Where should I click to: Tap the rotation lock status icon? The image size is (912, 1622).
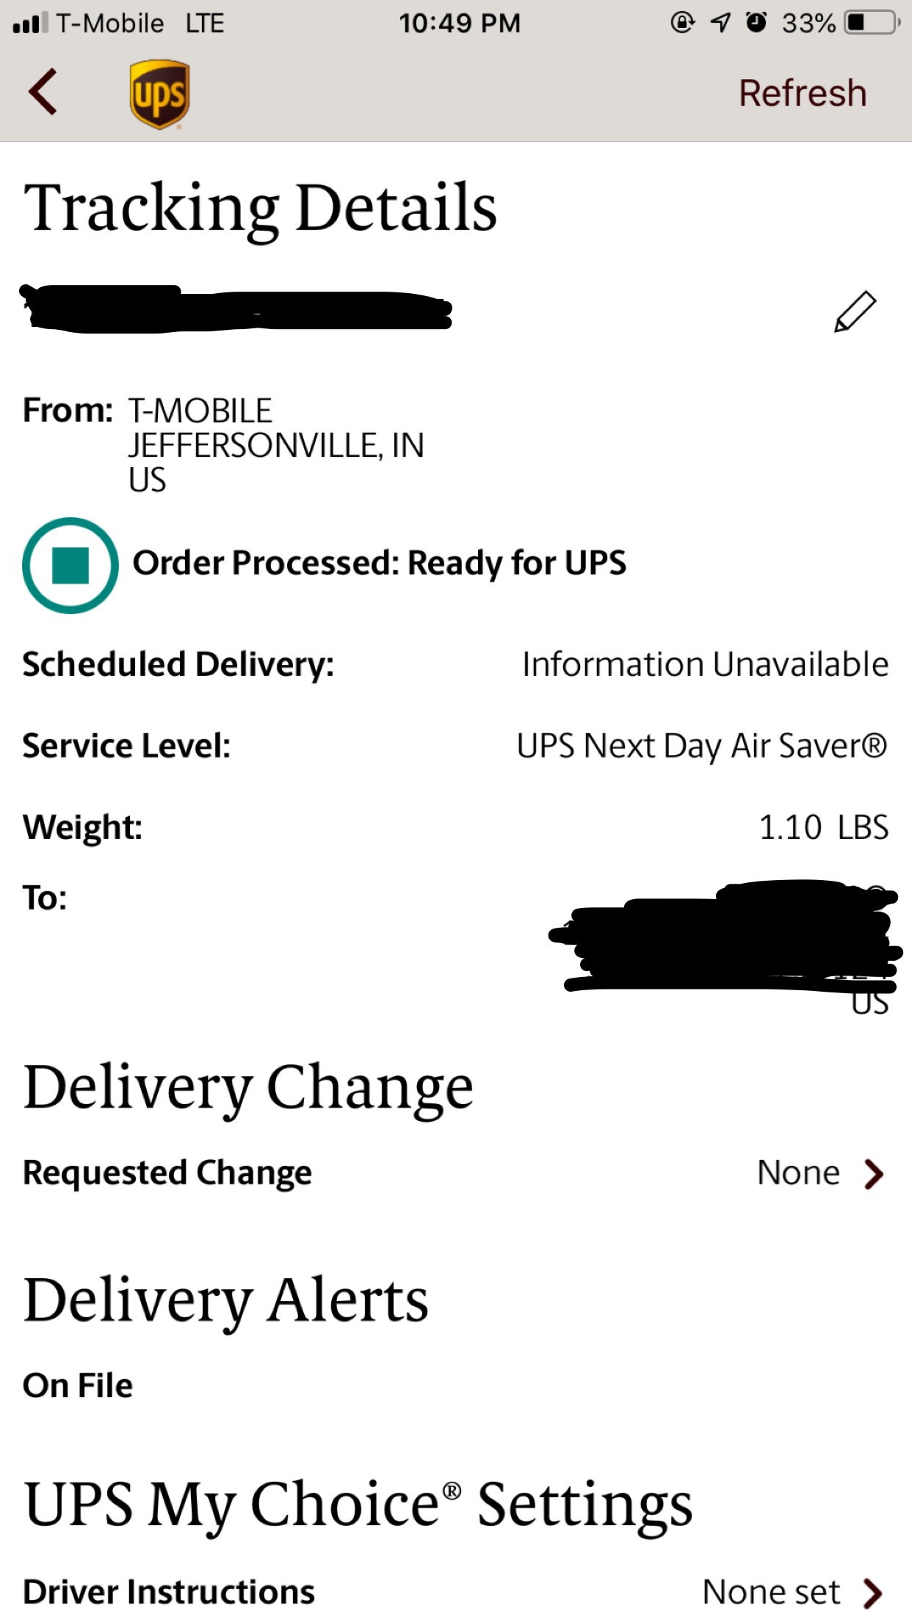pyautogui.click(x=682, y=23)
